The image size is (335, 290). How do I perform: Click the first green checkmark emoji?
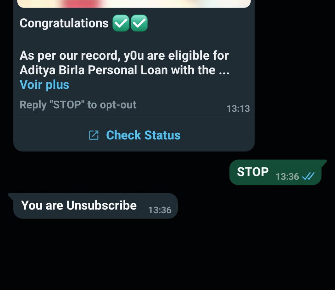121,24
